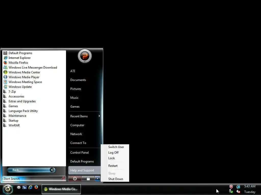Click the Back button in programs list
The image size is (261, 195).
click(x=31, y=170)
